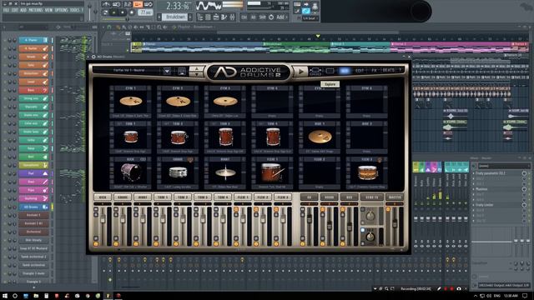
Task: Click the ROOM mixer channel button
Action: tap(330, 197)
